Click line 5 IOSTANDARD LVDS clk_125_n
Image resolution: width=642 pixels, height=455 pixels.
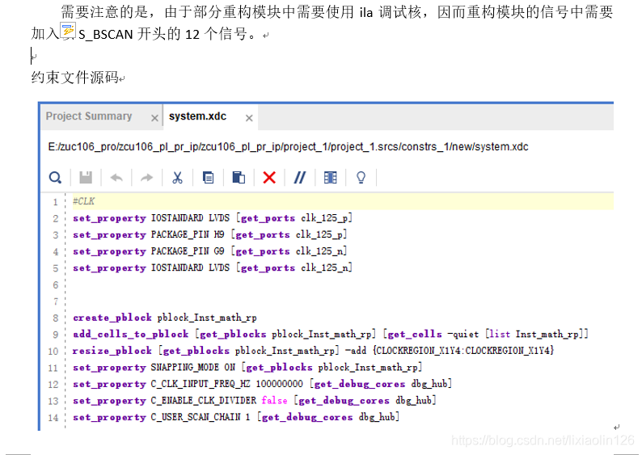[213, 268]
